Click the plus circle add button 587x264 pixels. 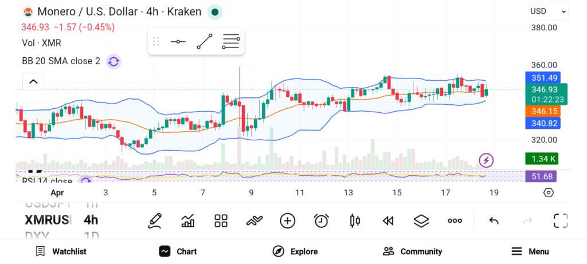[x=288, y=220]
